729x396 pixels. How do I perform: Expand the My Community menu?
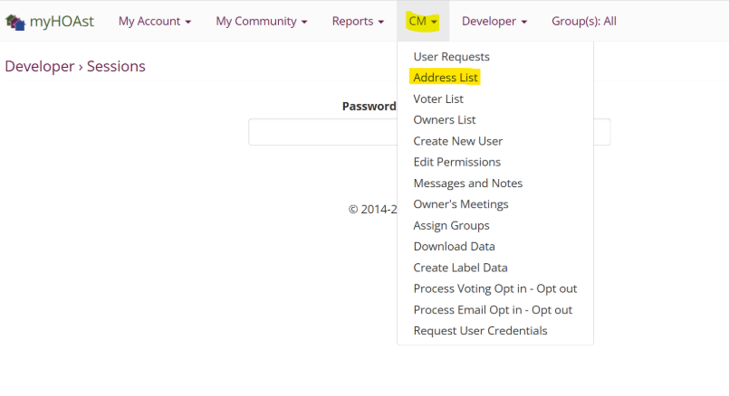pos(261,21)
